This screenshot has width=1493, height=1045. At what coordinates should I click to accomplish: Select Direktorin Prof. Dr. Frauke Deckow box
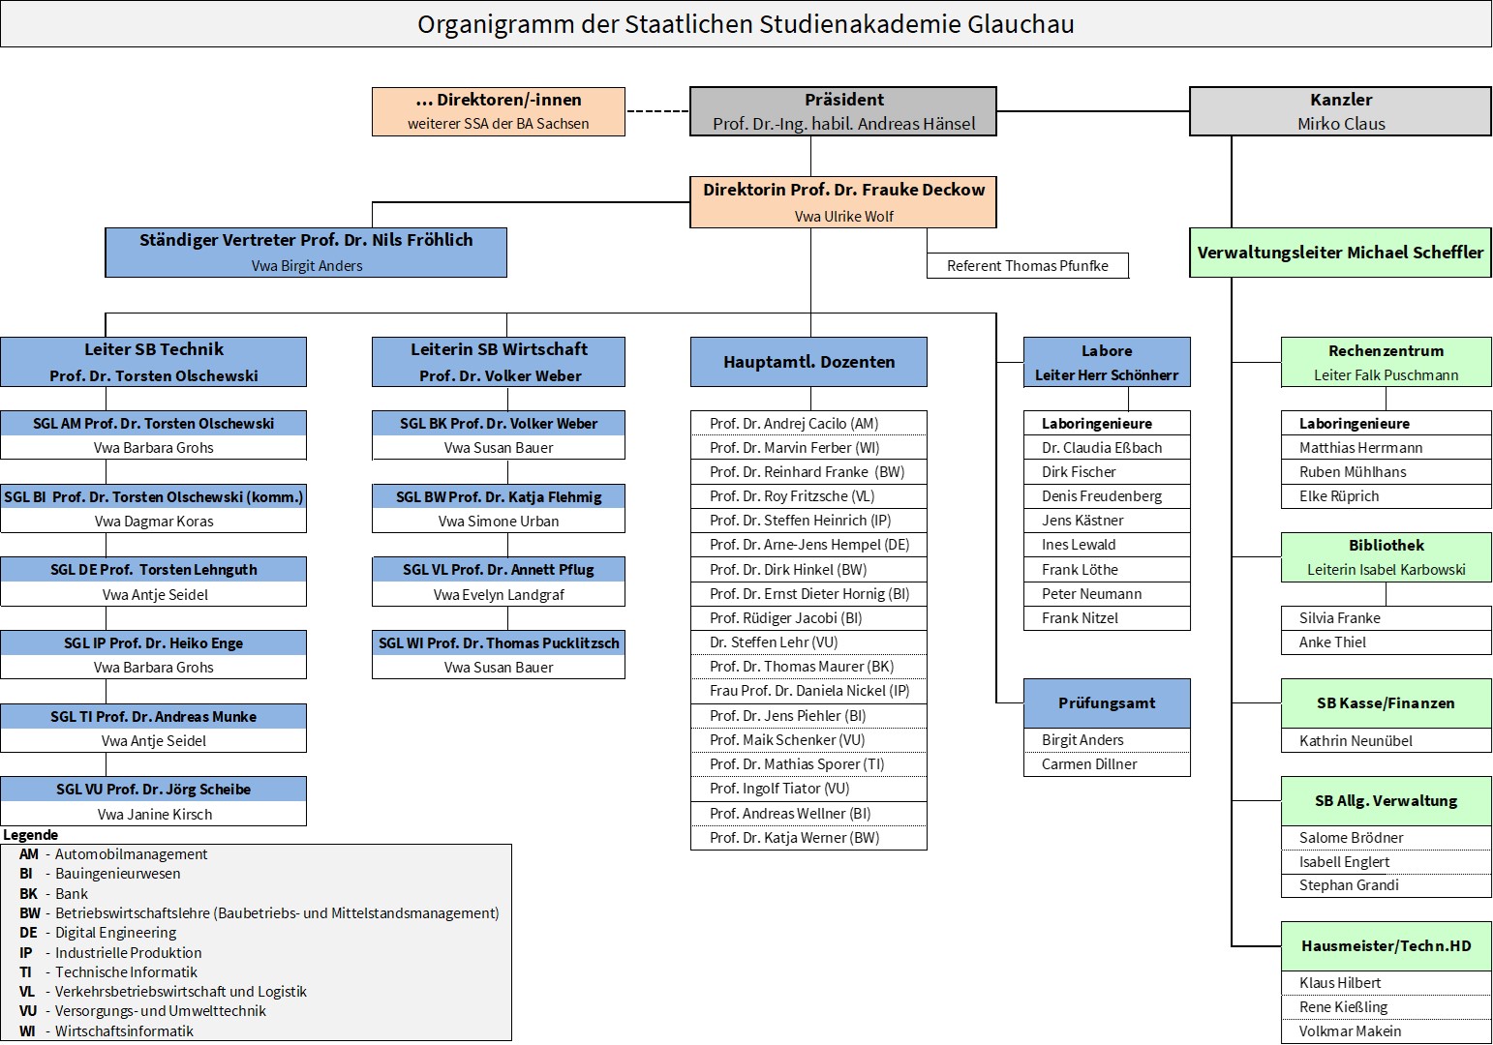pyautogui.click(x=843, y=202)
